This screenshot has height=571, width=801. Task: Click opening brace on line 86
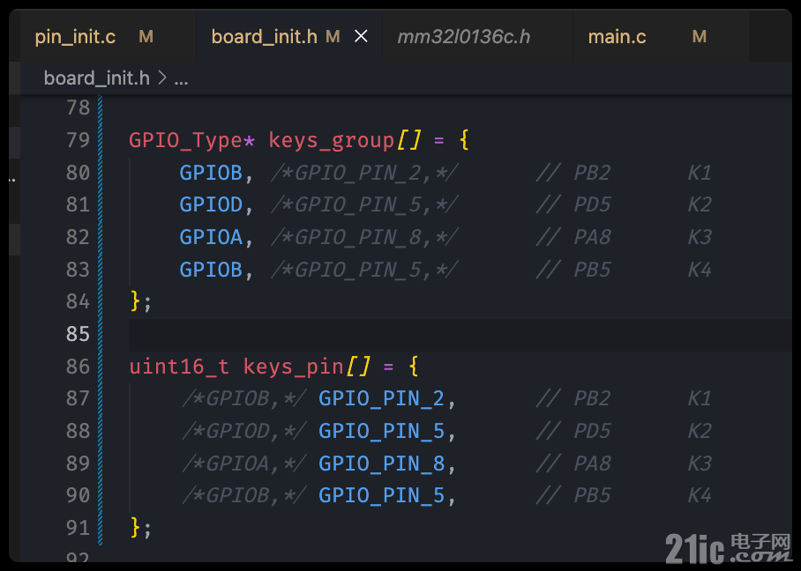414,367
